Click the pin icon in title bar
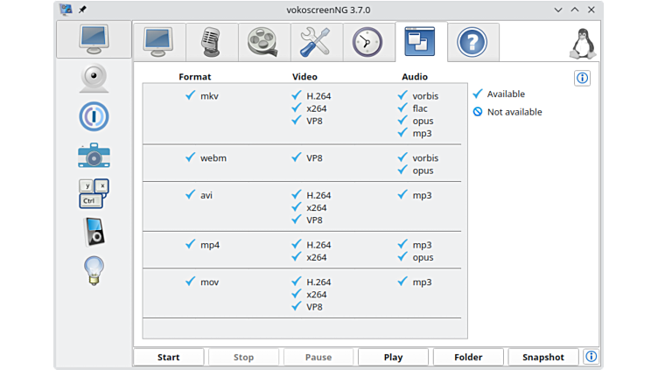 tap(82, 10)
